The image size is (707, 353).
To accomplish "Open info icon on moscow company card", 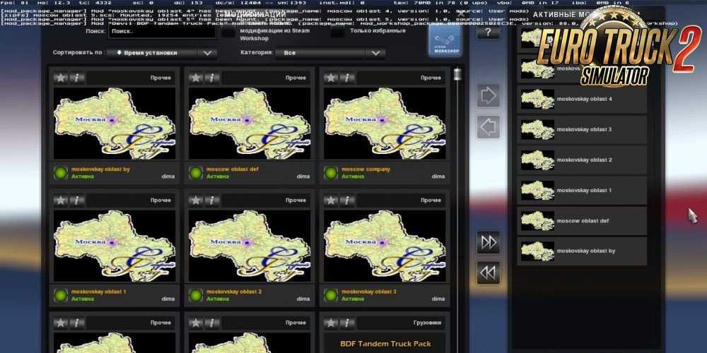I will pyautogui.click(x=348, y=78).
